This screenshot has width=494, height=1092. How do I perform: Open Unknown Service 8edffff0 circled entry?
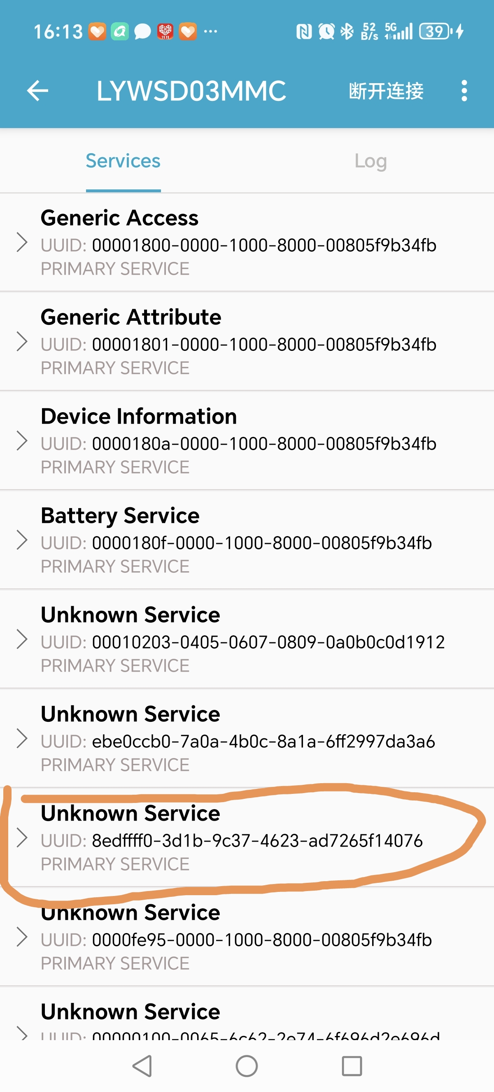point(247,838)
